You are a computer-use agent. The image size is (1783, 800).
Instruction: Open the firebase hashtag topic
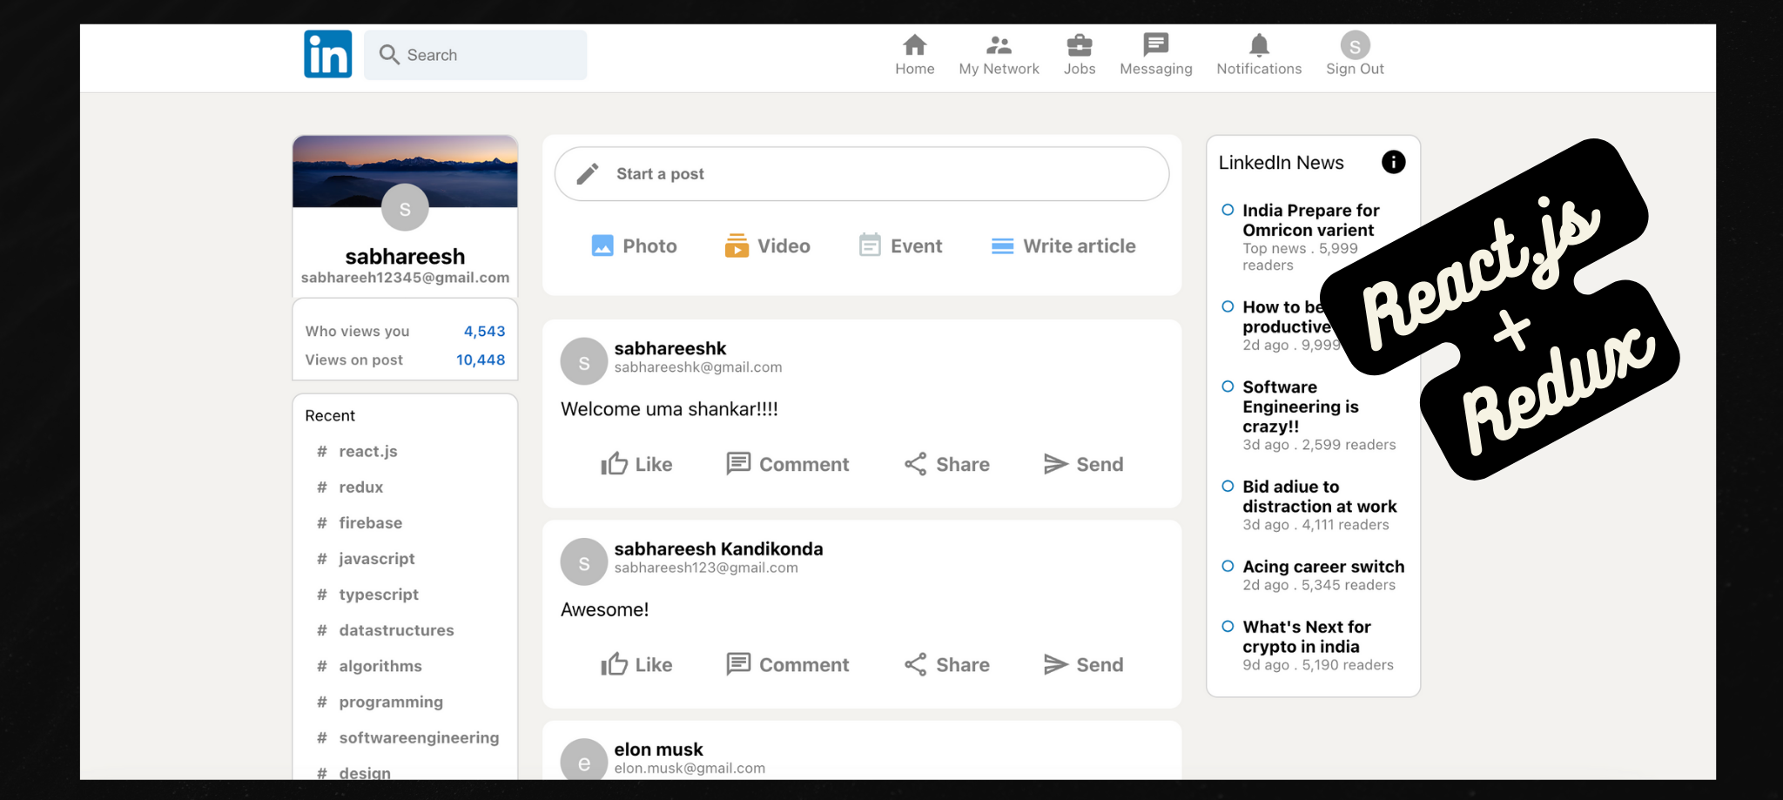(x=370, y=522)
